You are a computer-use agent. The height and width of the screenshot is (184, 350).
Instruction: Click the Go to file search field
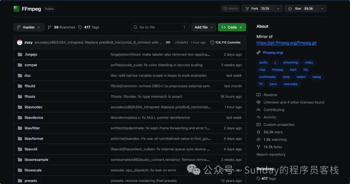point(160,27)
